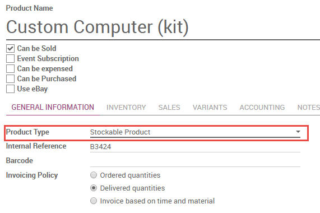This screenshot has width=320, height=213.
Task: Click the Product Type label
Action: click(27, 132)
